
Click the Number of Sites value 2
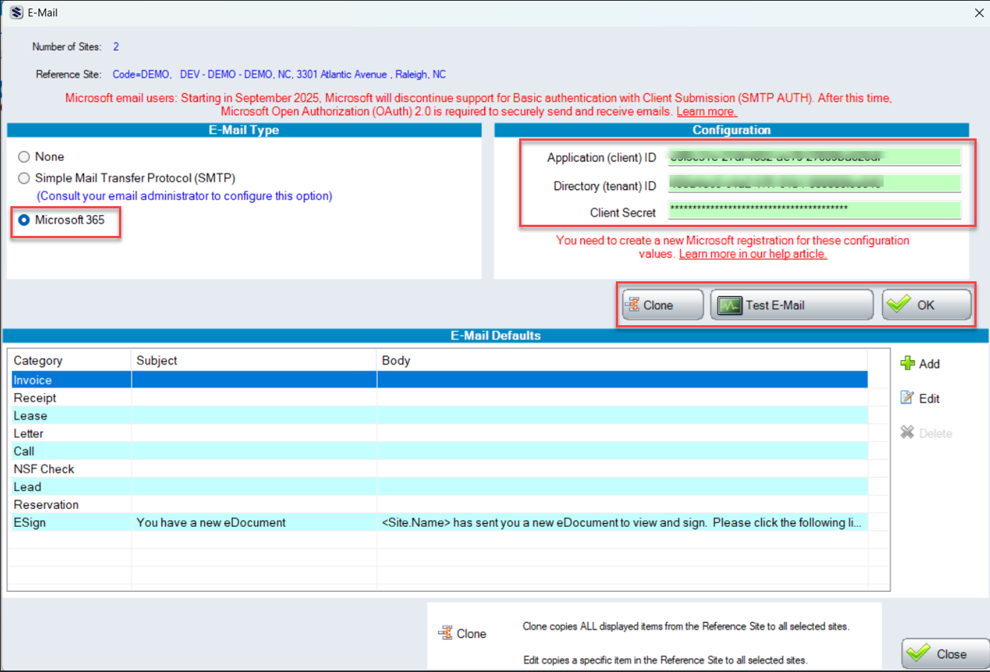116,47
